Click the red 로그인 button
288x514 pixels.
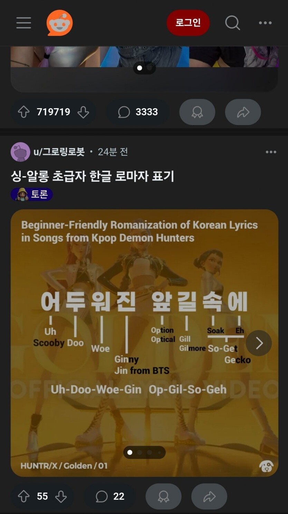188,23
